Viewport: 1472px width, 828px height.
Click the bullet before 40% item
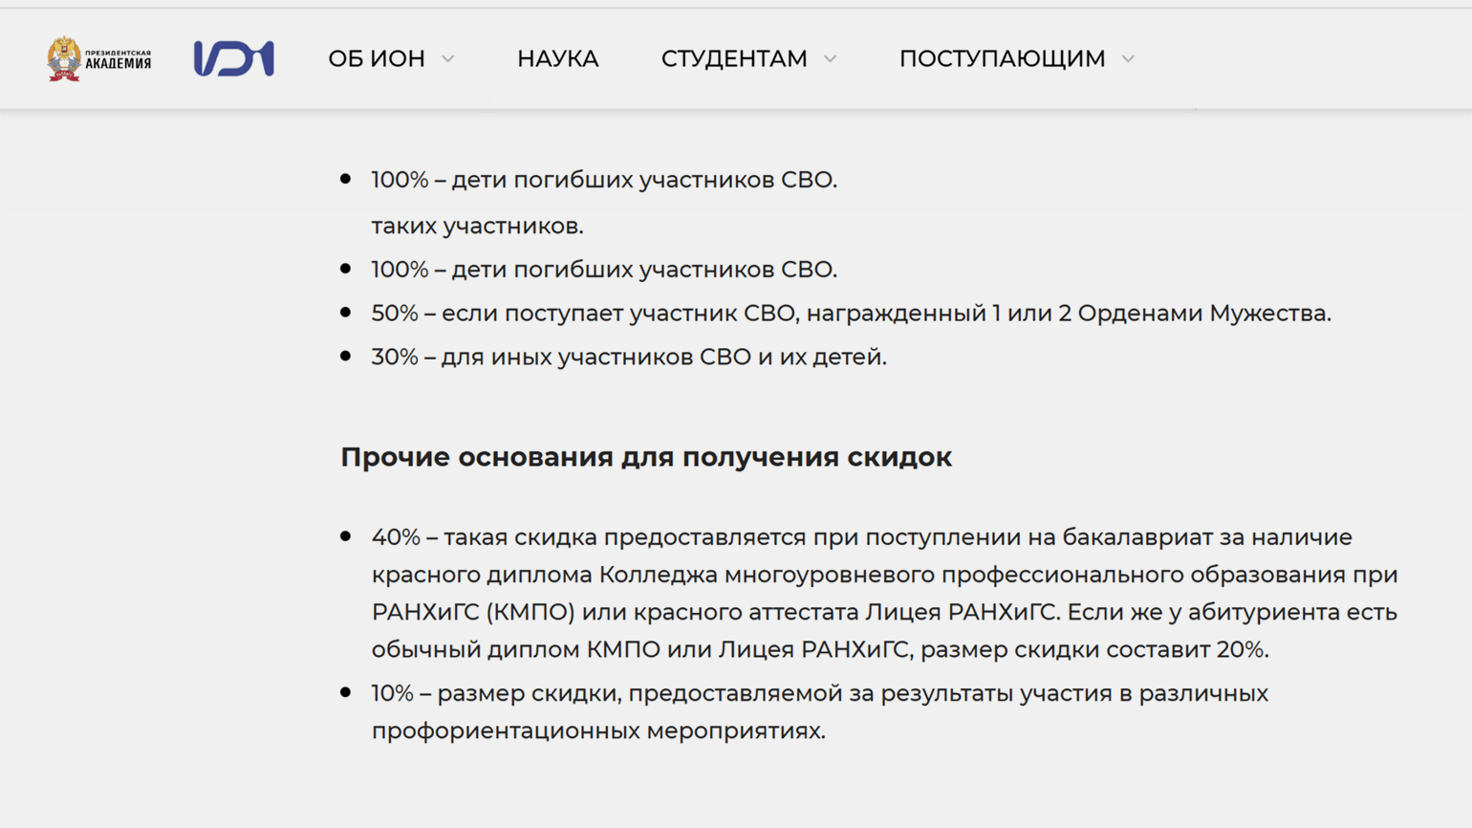coord(346,536)
